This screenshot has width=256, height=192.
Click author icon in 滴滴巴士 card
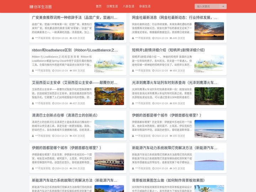33,136
